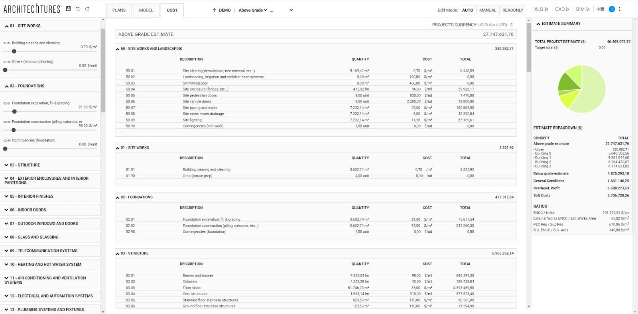Click the Landscaping, irrigation and sprinkler row
The image size is (638, 314).
[x=316, y=77]
